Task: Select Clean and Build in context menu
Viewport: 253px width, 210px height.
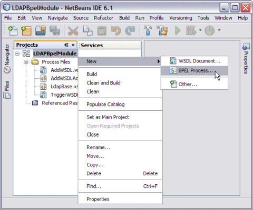Action: pyautogui.click(x=120, y=83)
